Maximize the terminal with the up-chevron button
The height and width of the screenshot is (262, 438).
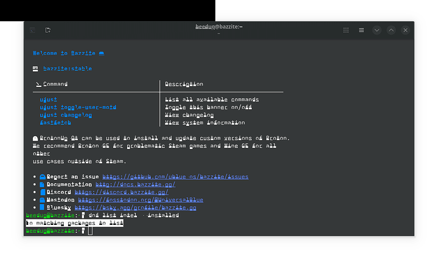click(x=391, y=30)
